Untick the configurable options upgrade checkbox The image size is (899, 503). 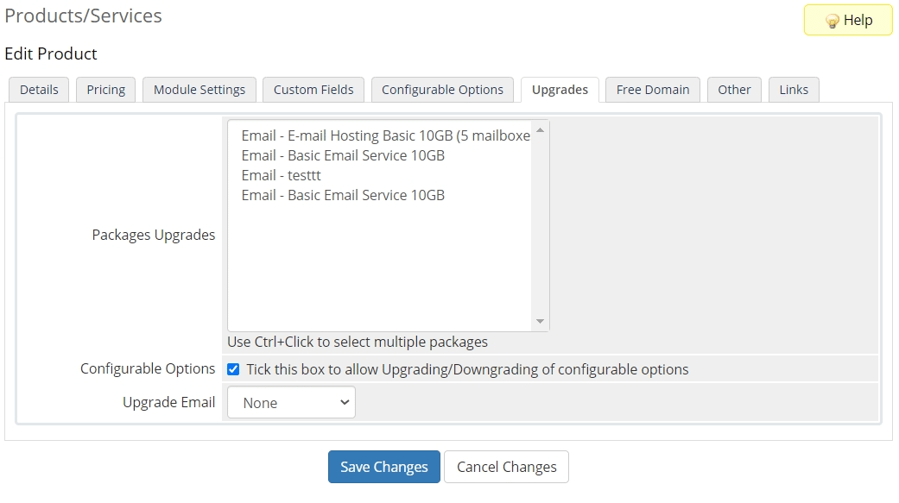click(x=233, y=369)
